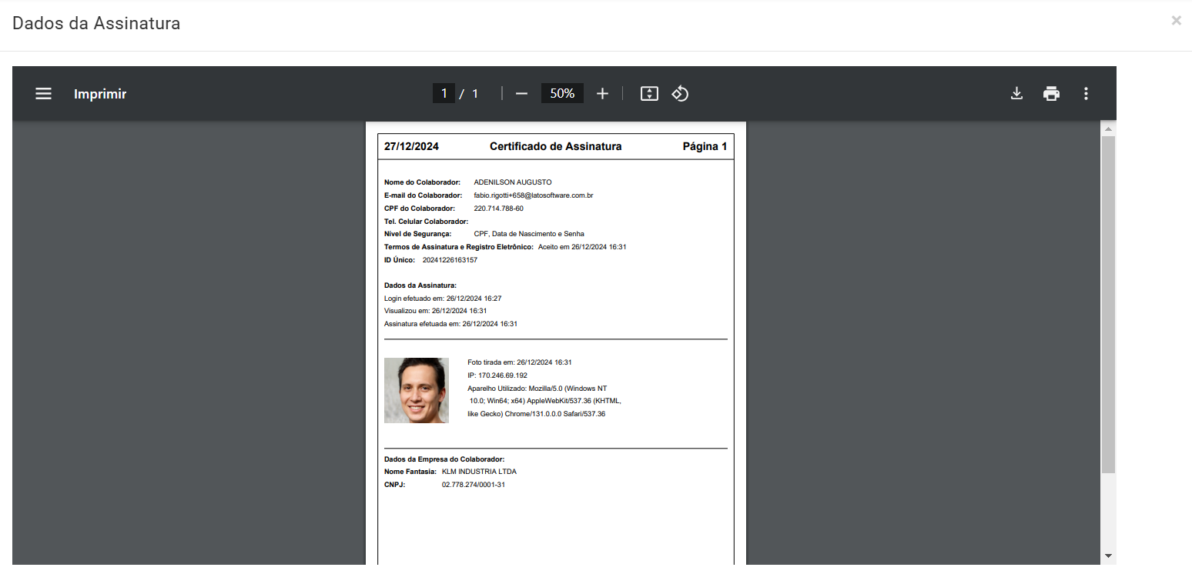Click the 'Dados da Assinatura' dialog title
Image resolution: width=1192 pixels, height=584 pixels.
point(96,23)
